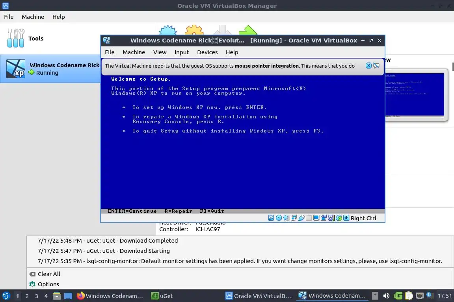The width and height of the screenshot is (454, 302).
Task: Click the mouse integration globe icon in status bar
Action: point(339,218)
